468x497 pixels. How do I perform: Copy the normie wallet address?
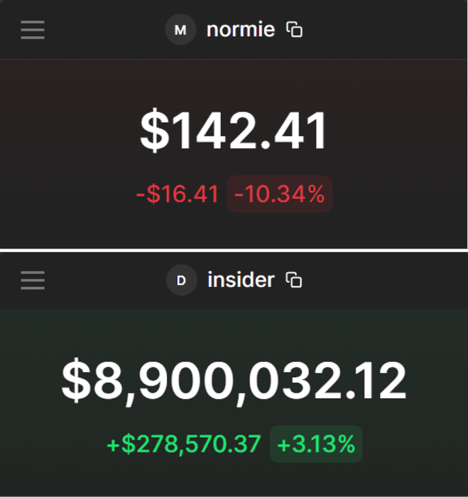[294, 30]
